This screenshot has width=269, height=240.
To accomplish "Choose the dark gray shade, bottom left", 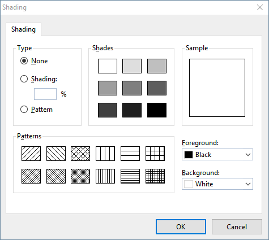I will click(x=108, y=110).
